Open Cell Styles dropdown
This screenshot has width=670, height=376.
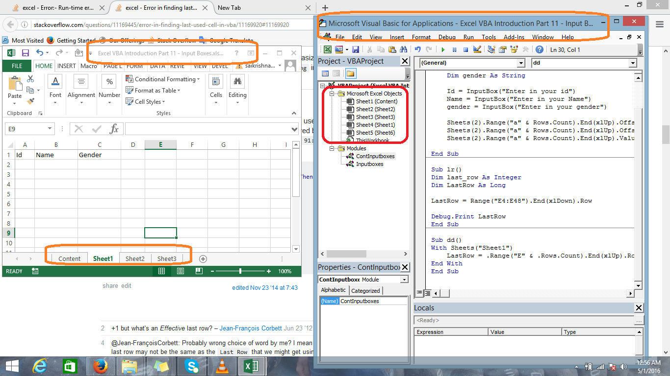coord(145,101)
